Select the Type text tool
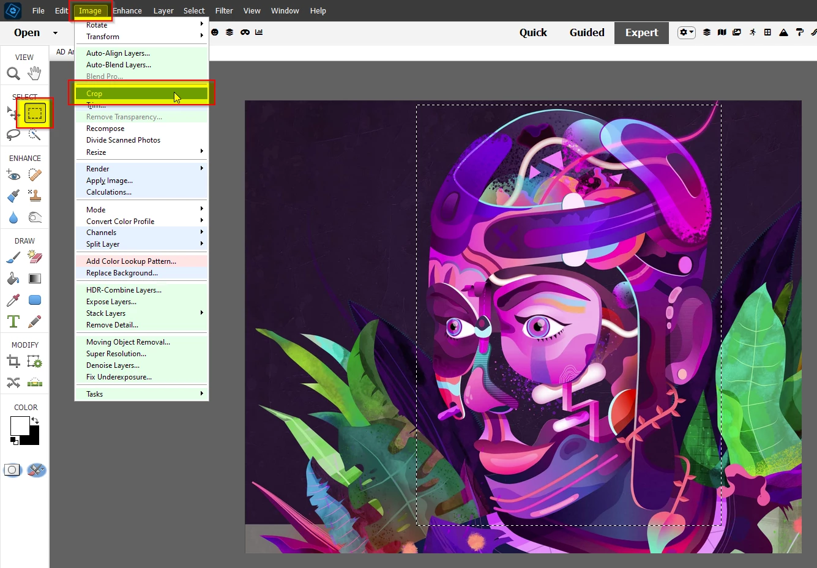The image size is (817, 568). click(13, 321)
